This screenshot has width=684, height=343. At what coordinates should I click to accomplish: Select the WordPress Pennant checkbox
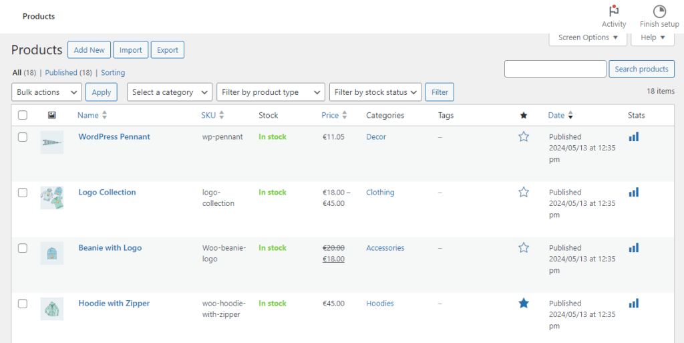[23, 137]
